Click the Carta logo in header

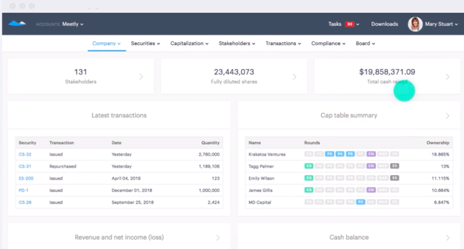point(17,24)
